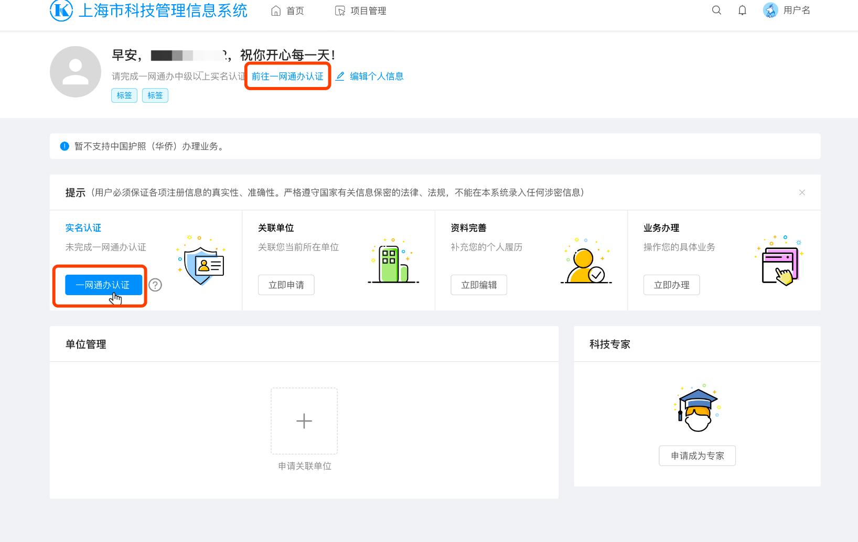This screenshot has height=542, width=858.
Task: Click the pencil edit icon beside 编辑个人信息
Action: click(x=340, y=77)
